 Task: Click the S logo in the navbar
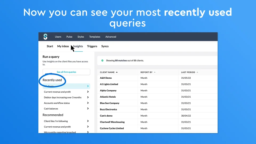click(x=45, y=37)
